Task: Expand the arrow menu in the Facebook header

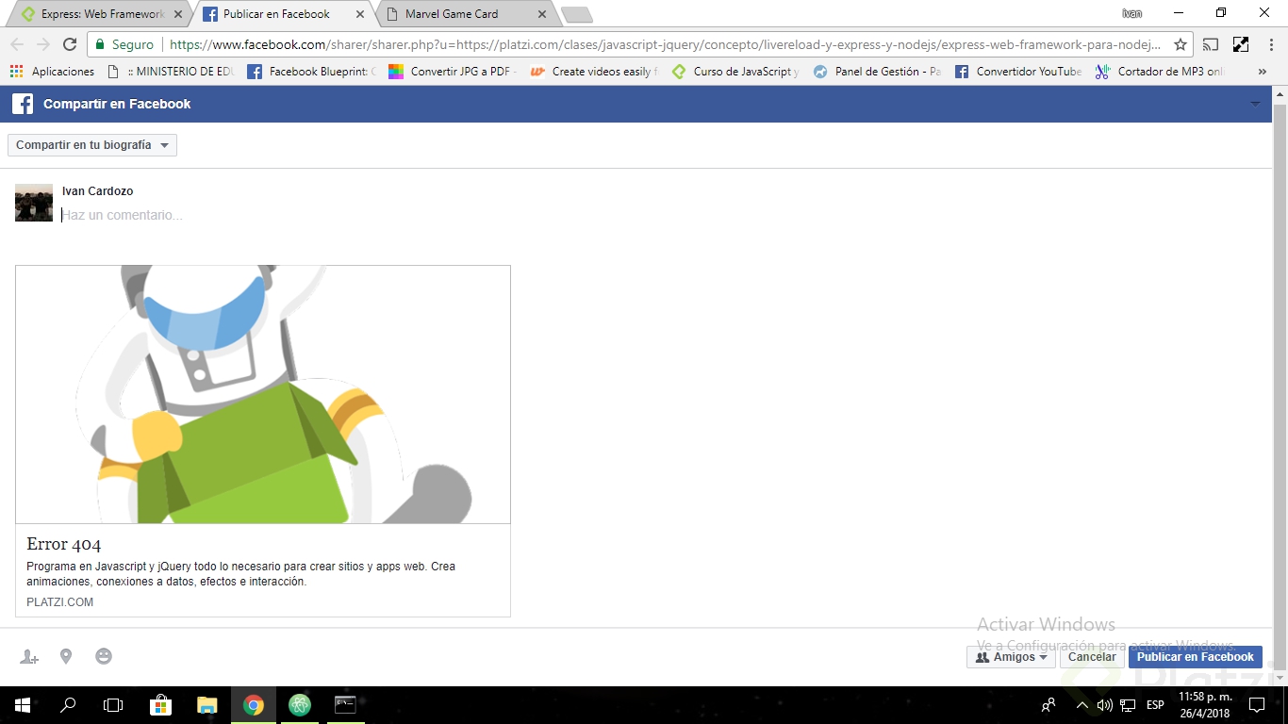Action: click(1255, 104)
